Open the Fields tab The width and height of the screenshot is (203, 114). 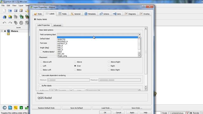coord(62,14)
